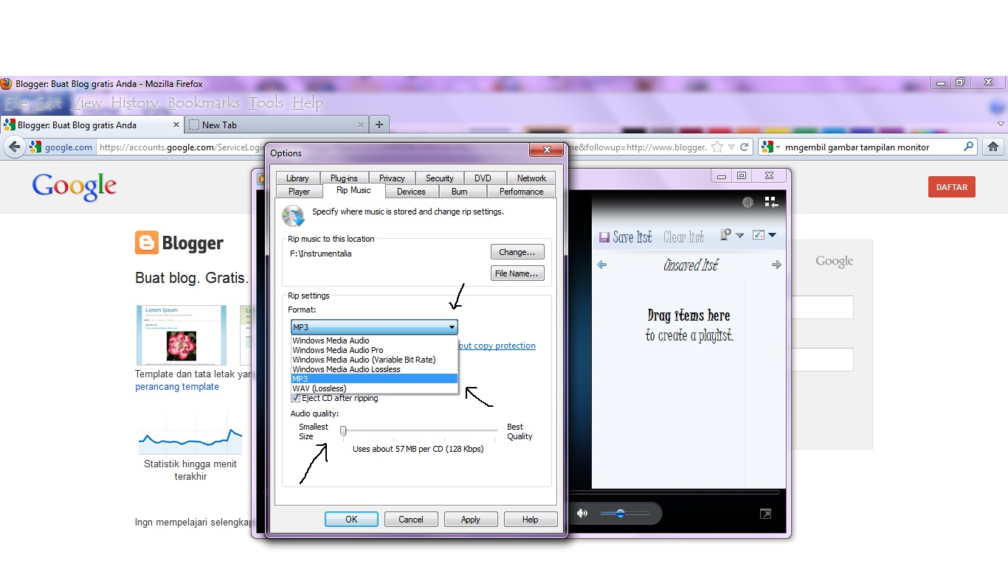Click Media Player full-screen icon at bottom
1008x566 pixels.
pos(766,514)
